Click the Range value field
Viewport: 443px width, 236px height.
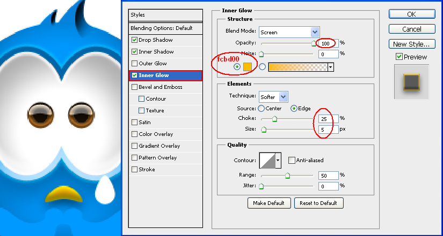(x=328, y=176)
